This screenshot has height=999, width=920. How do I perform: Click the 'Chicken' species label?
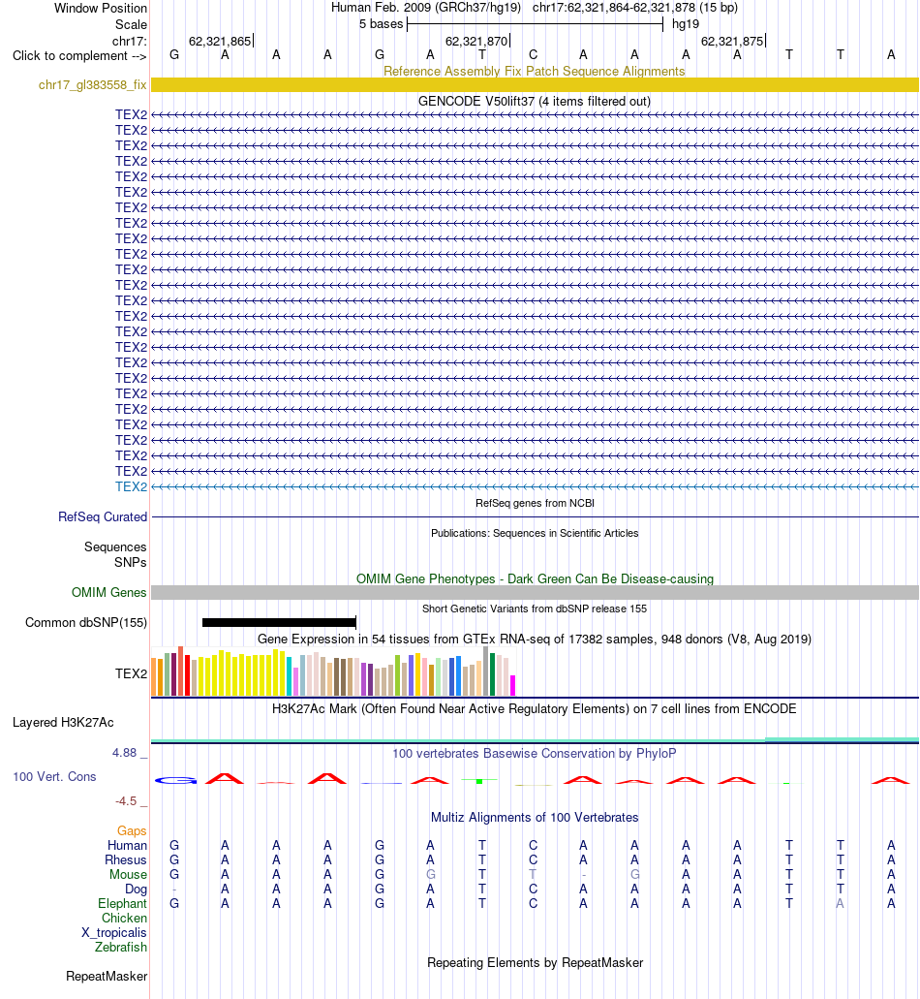(124, 919)
